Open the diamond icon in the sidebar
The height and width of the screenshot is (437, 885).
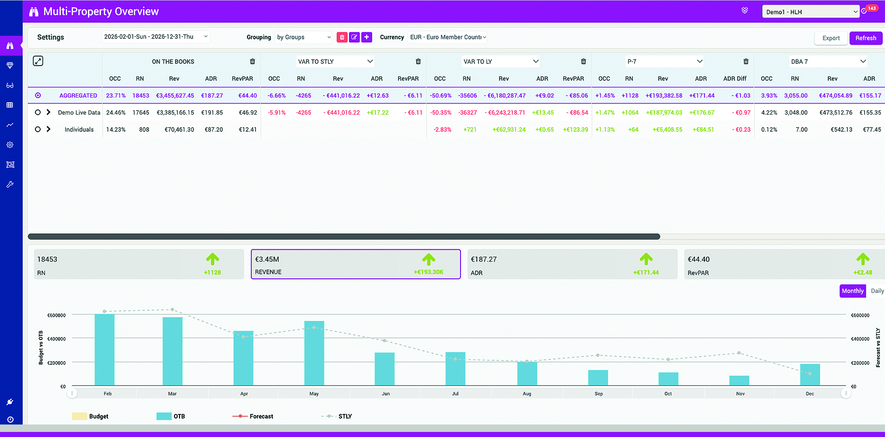coord(10,66)
